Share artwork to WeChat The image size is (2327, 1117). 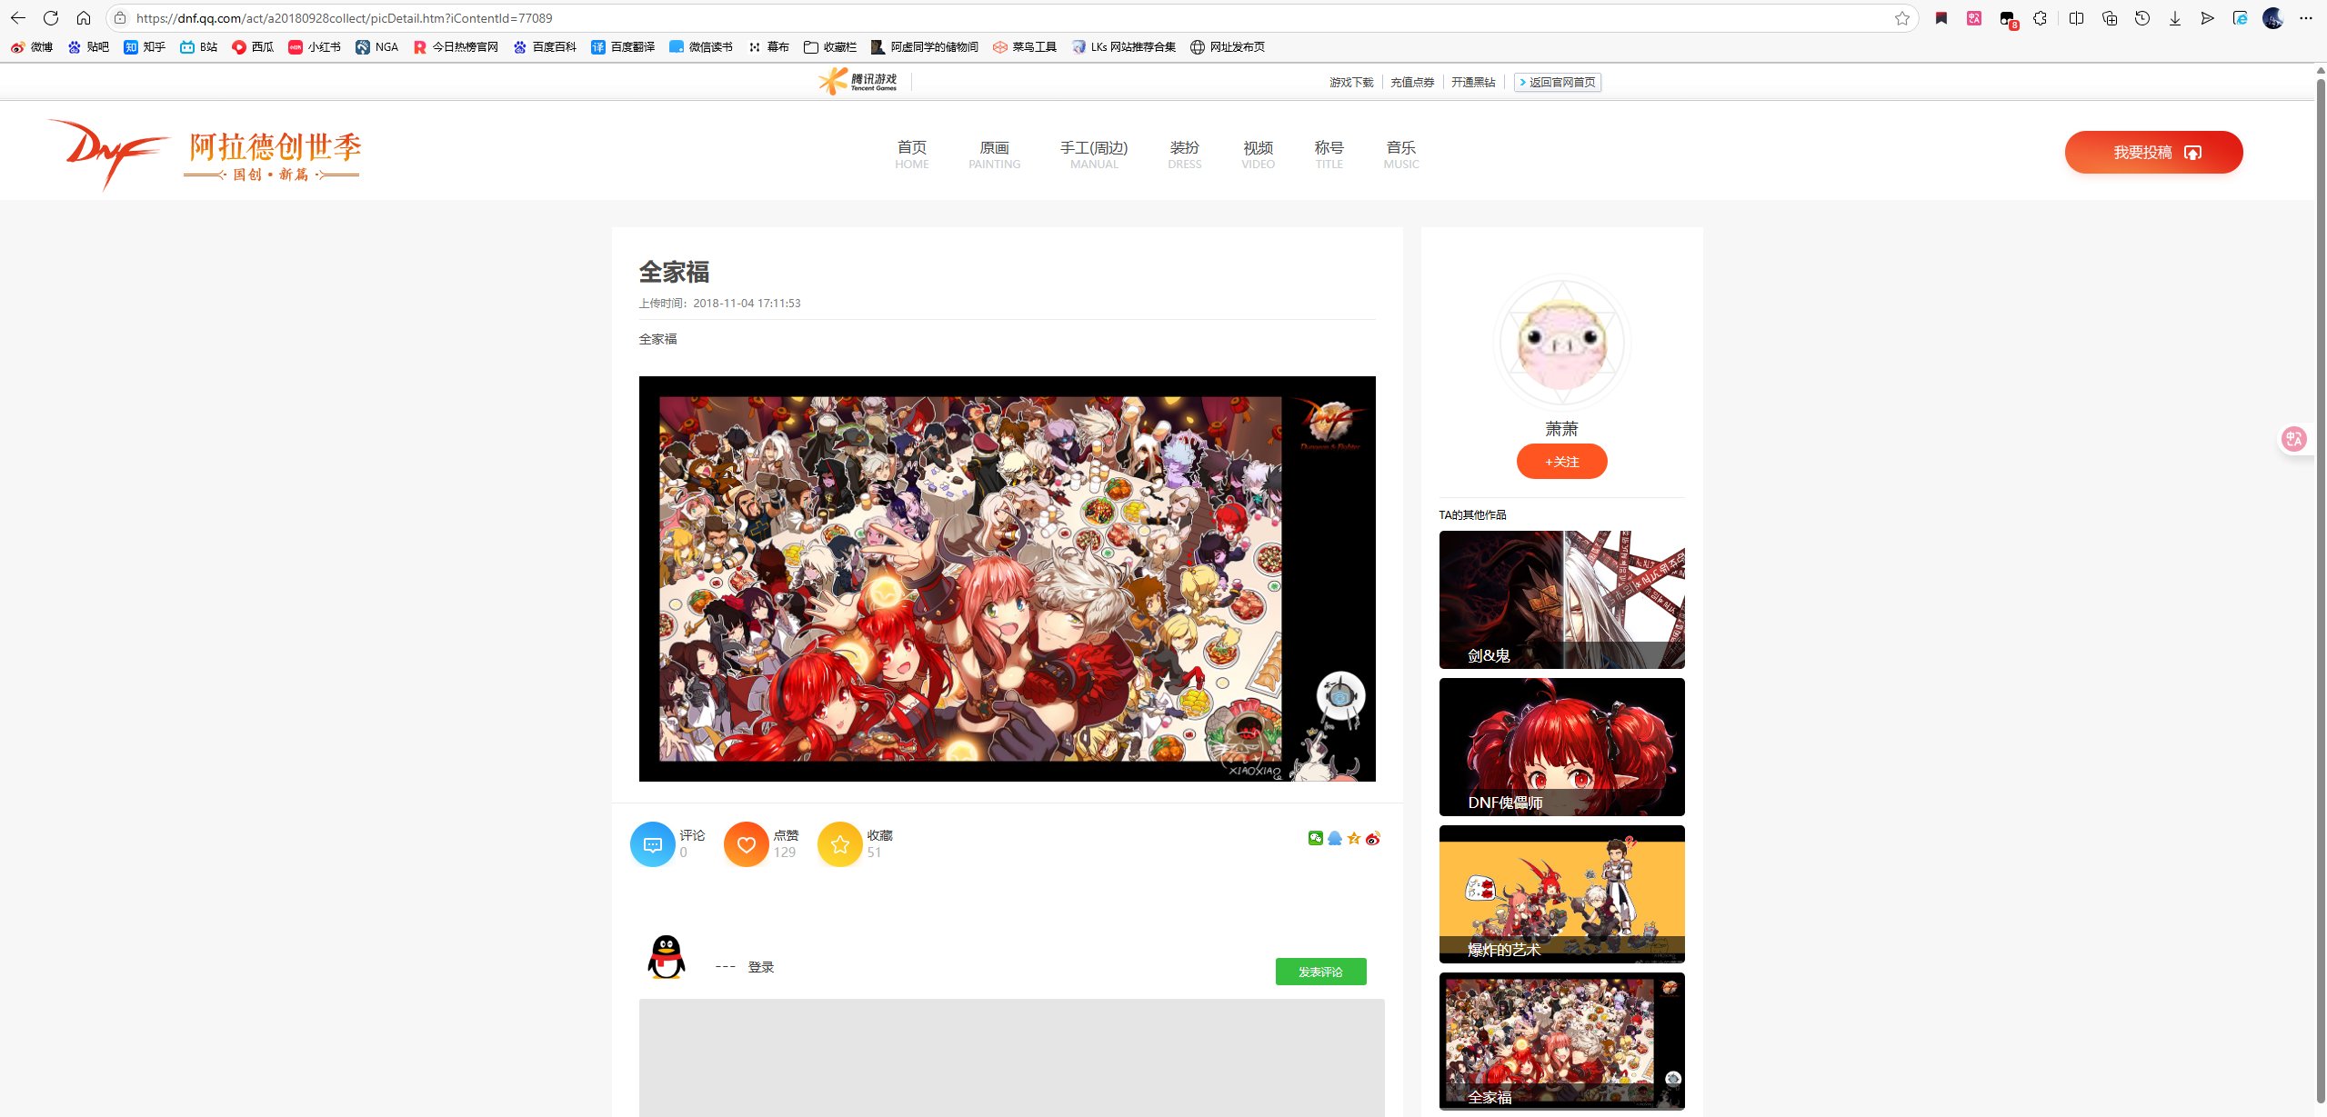click(1315, 838)
